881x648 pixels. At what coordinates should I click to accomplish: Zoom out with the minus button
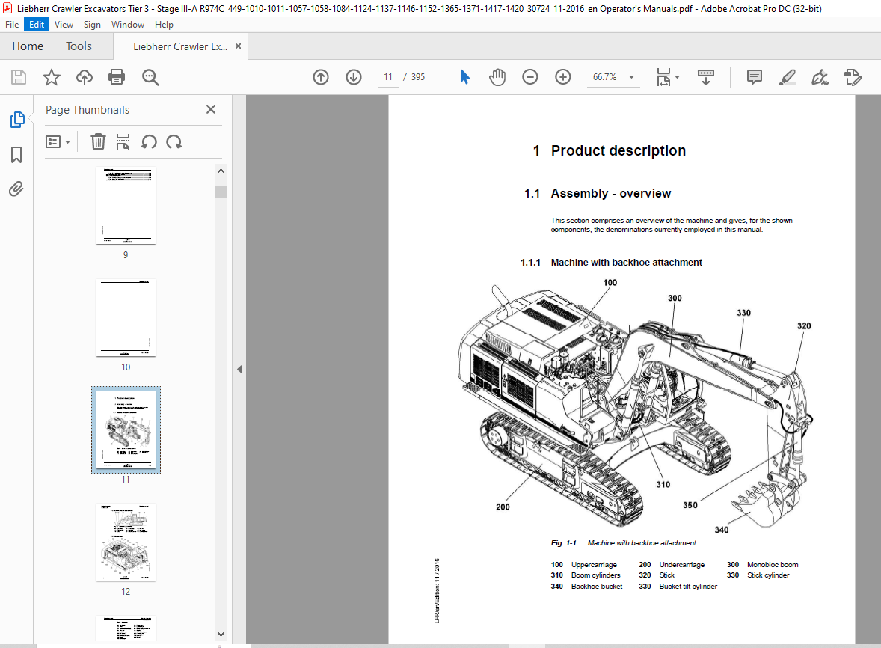[529, 77]
